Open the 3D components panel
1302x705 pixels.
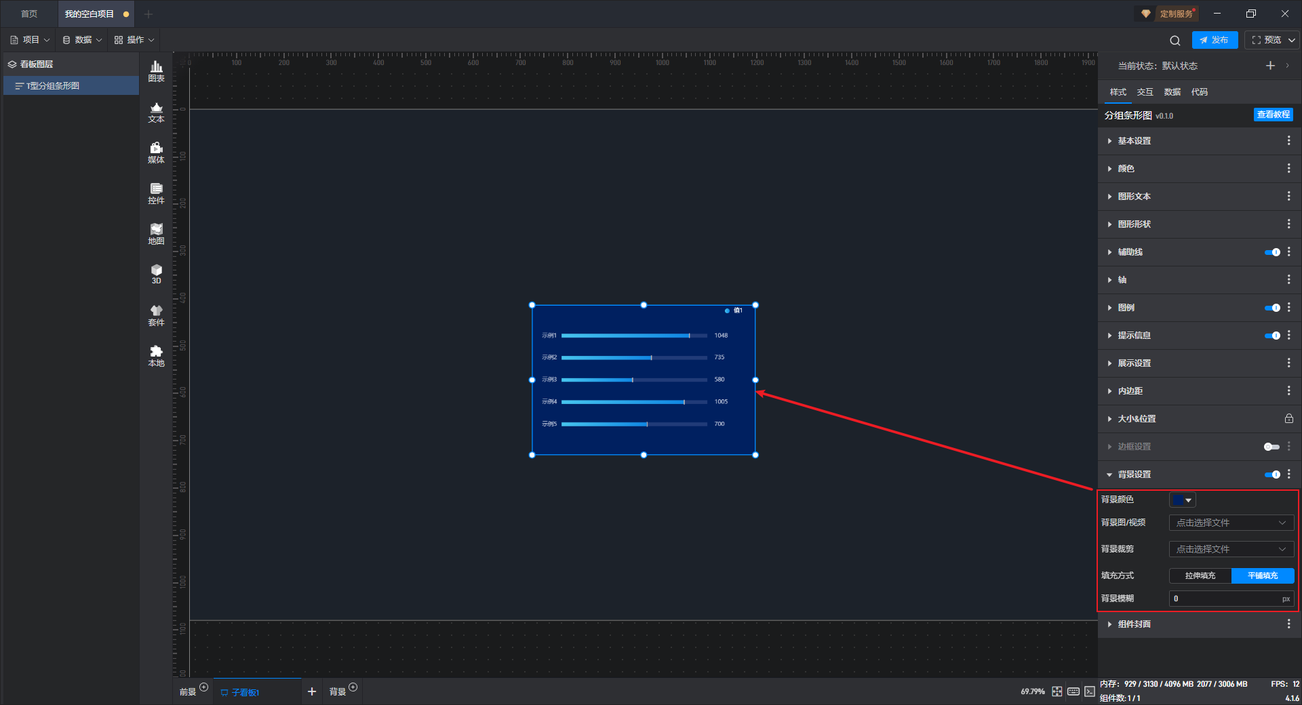(156, 274)
